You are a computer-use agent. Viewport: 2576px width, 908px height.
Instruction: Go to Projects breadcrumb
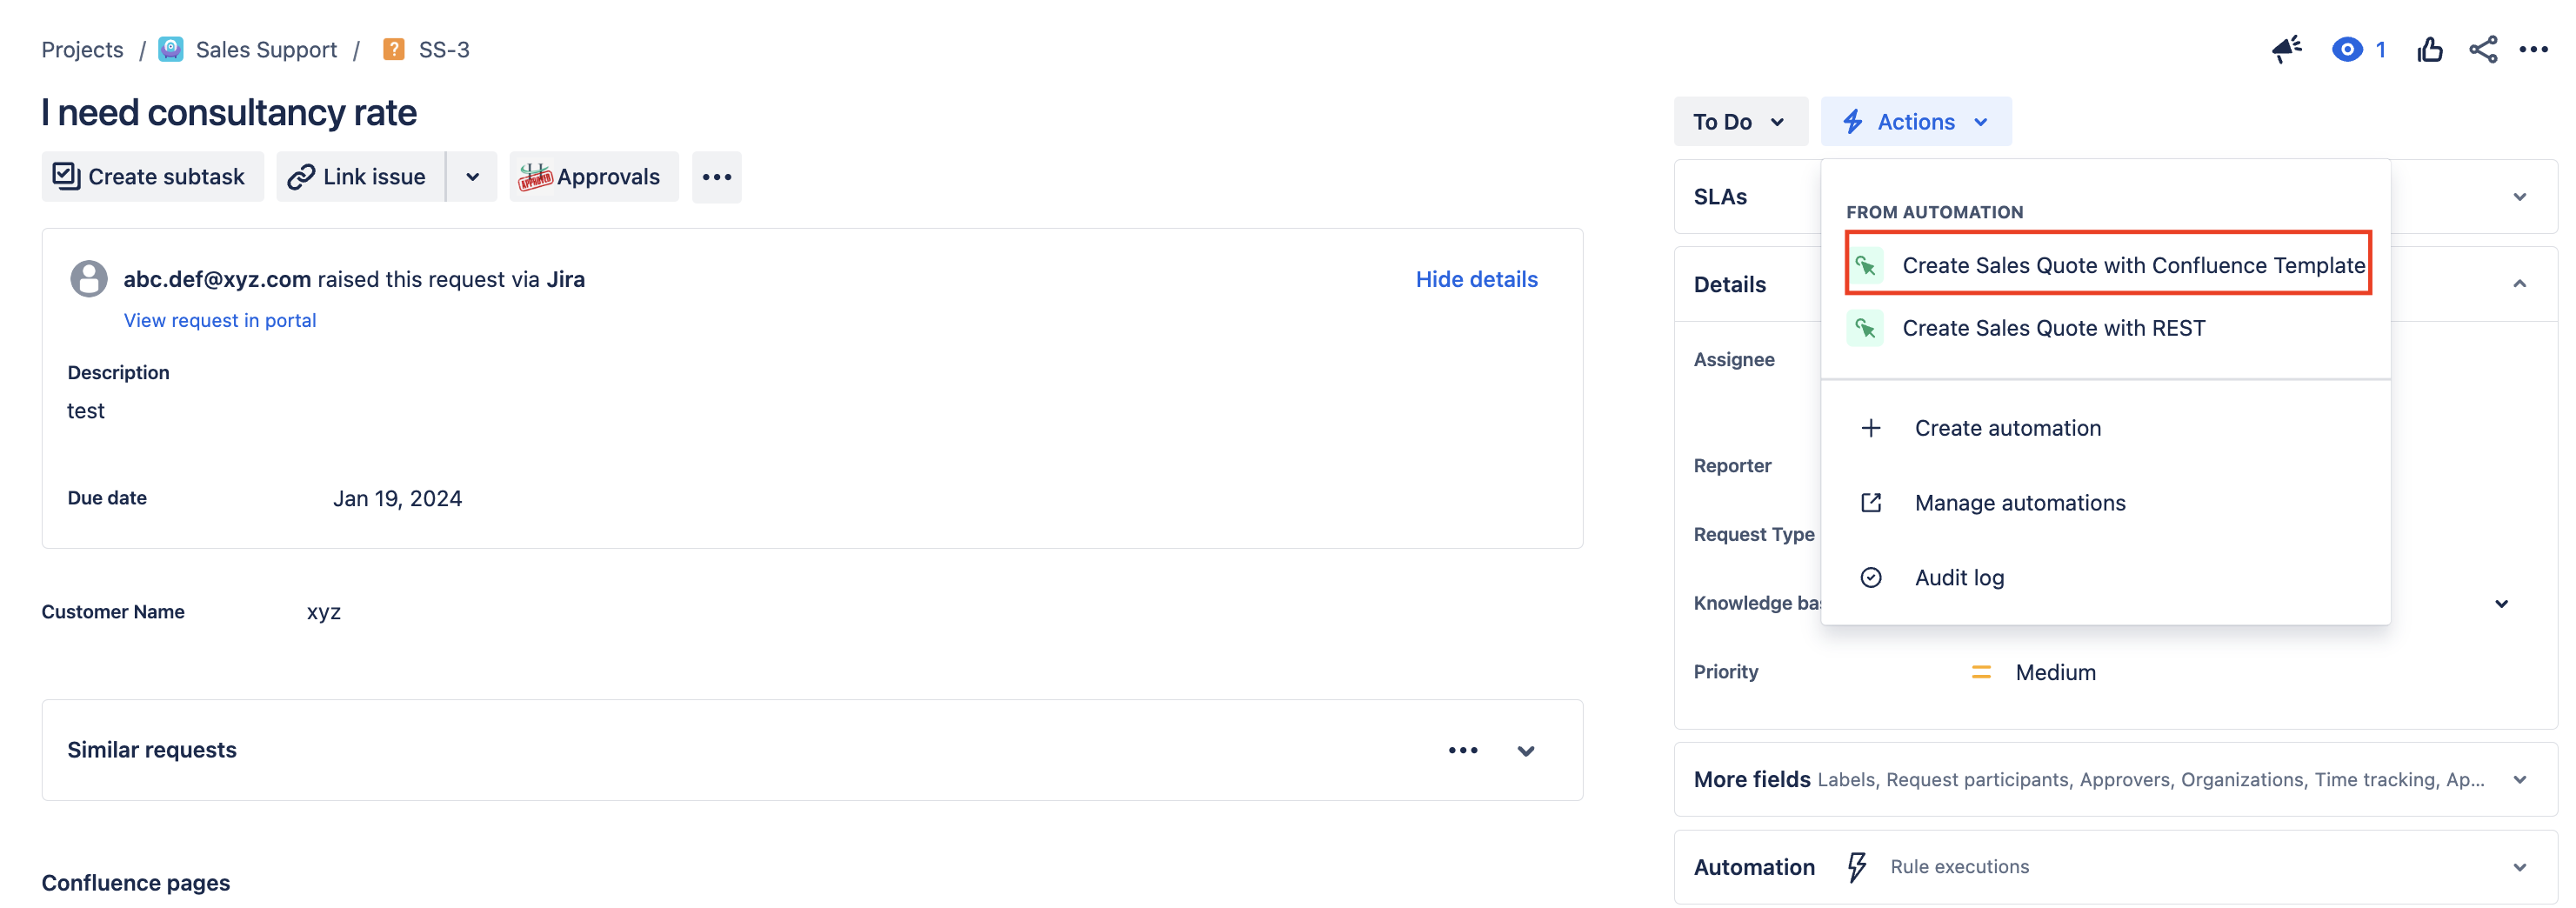click(82, 49)
